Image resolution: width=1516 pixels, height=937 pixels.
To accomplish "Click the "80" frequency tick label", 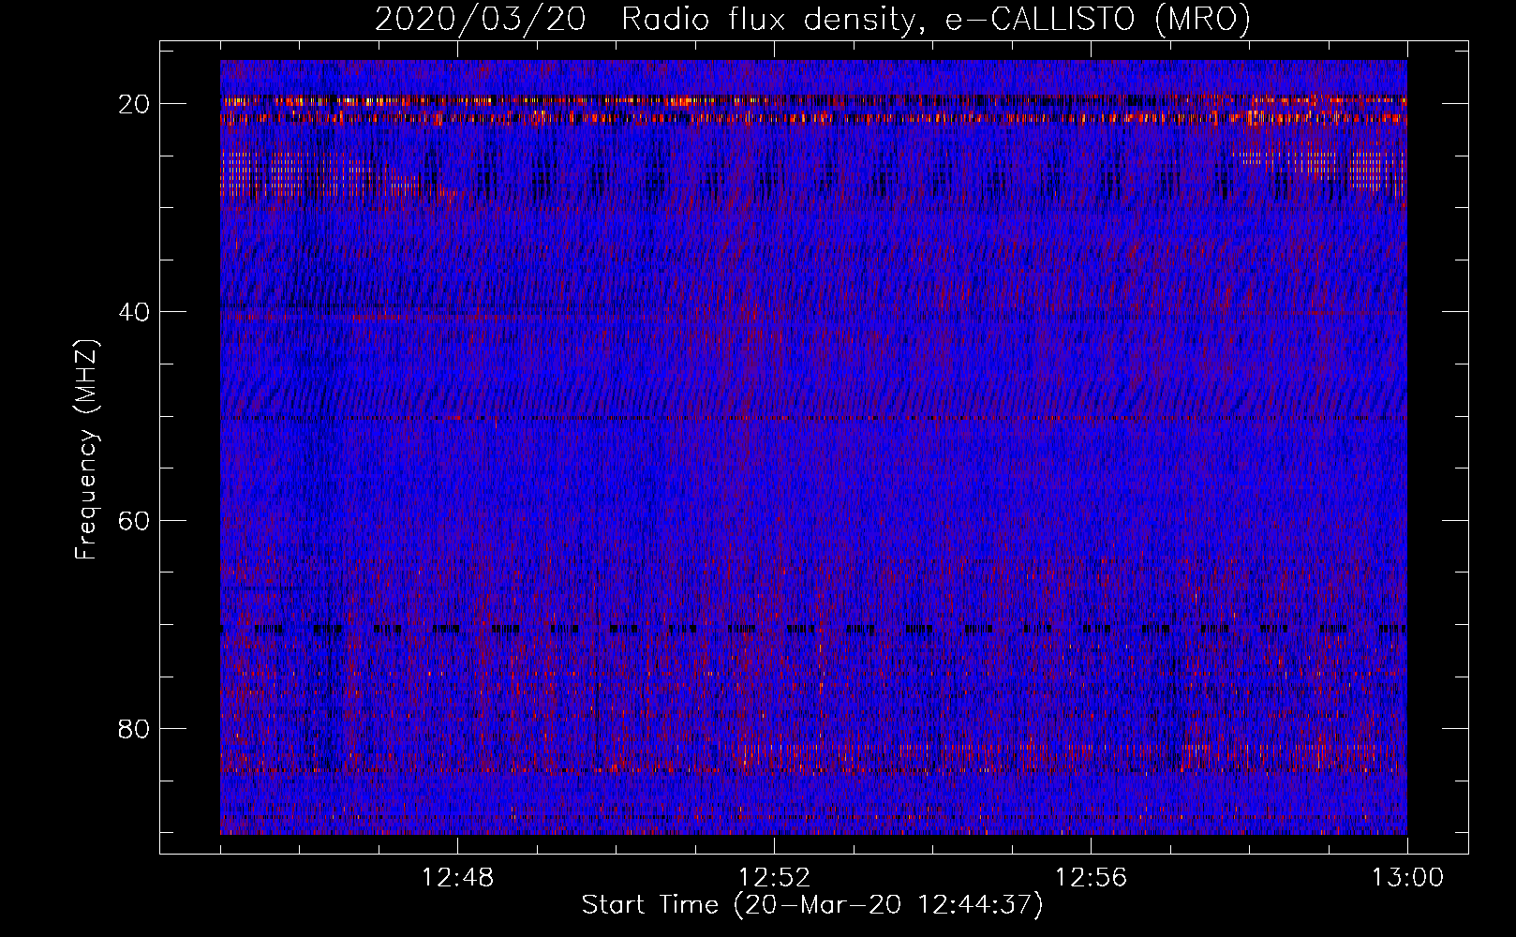I will [x=135, y=728].
